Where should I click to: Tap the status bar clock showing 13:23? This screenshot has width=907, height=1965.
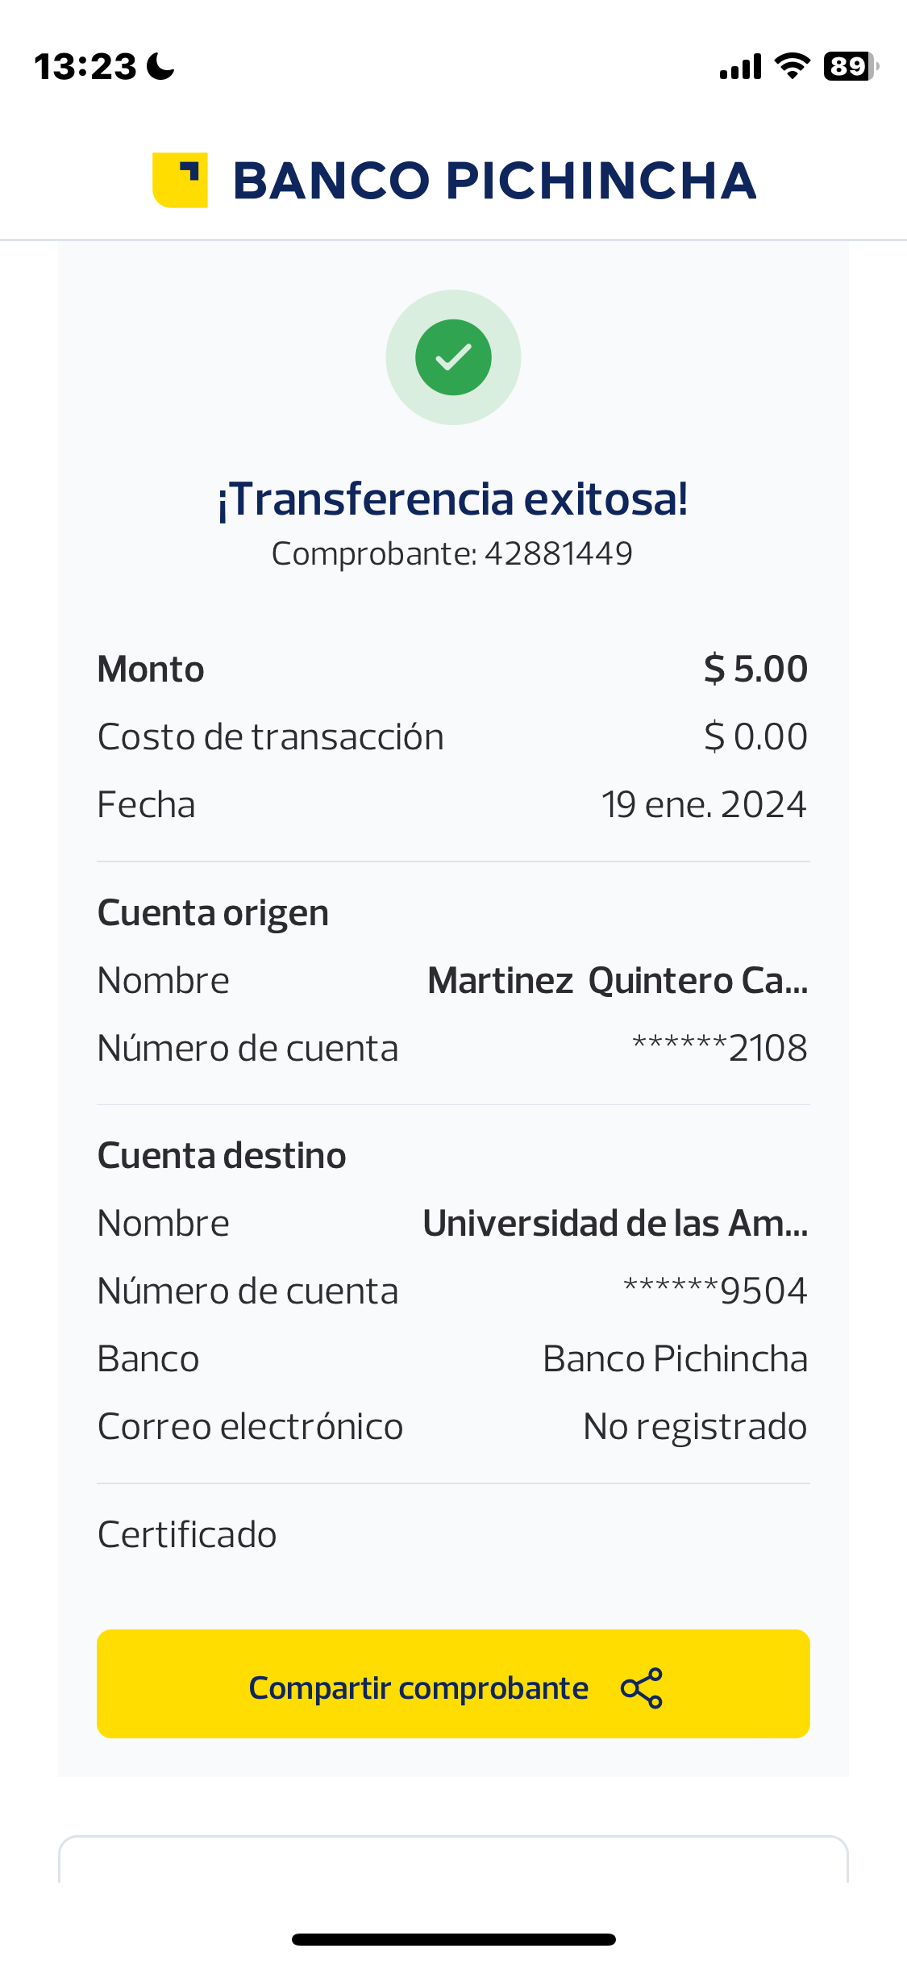coord(85,66)
